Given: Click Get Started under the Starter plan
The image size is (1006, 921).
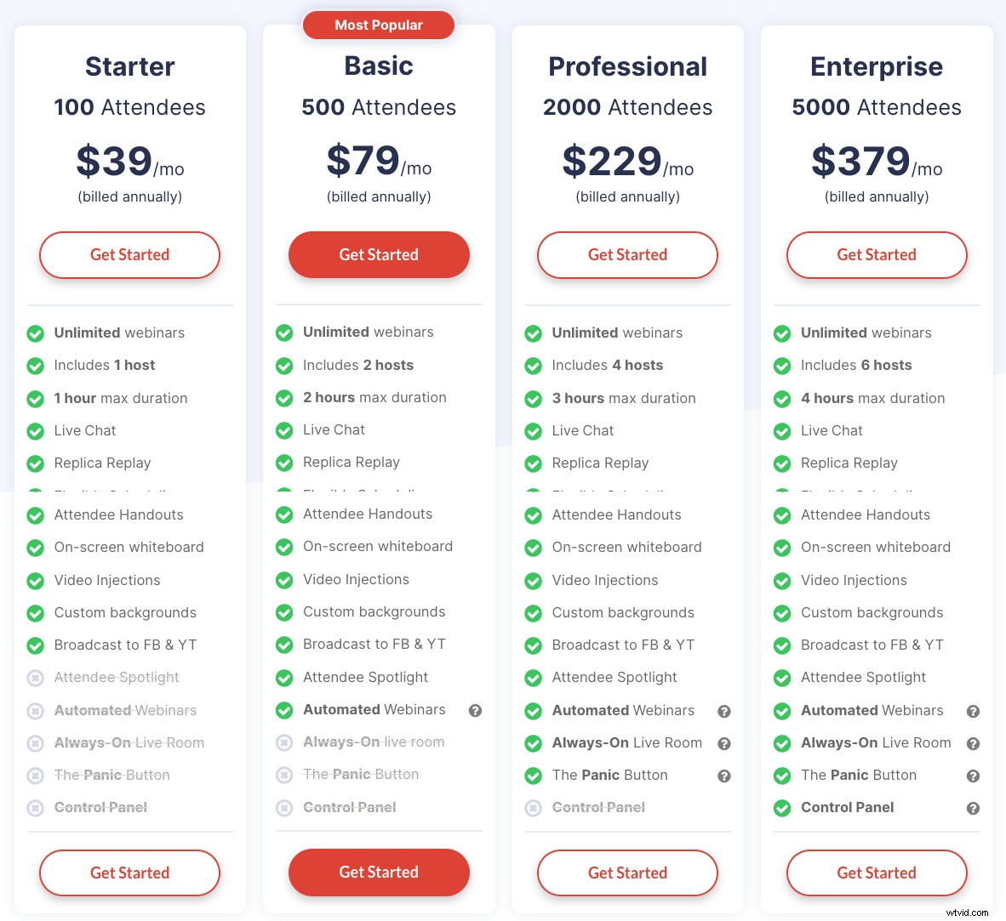Looking at the screenshot, I should pyautogui.click(x=129, y=254).
